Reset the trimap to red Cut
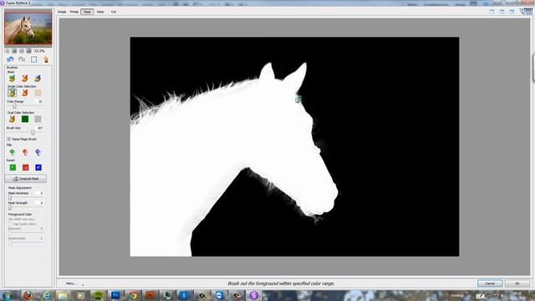 tap(26, 167)
